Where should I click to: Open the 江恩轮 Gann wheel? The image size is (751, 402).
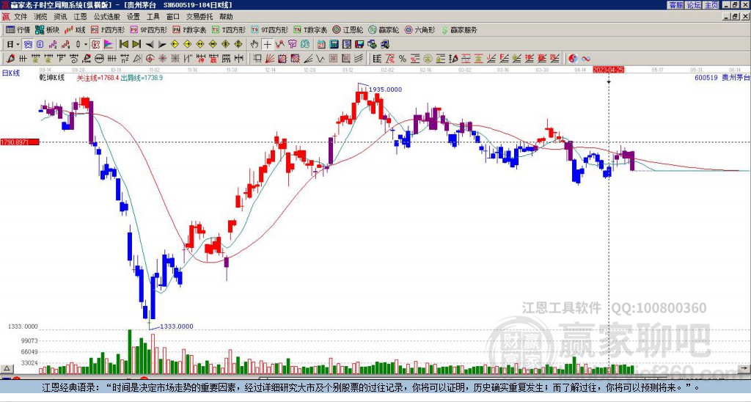pyautogui.click(x=348, y=29)
